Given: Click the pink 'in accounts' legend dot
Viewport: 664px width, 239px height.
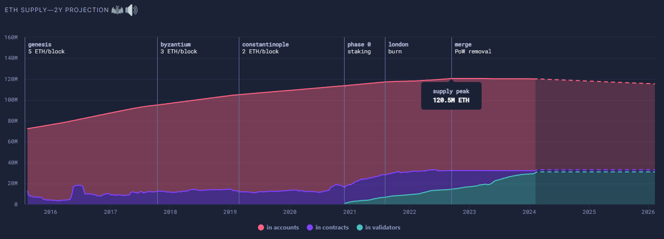Looking at the screenshot, I should pos(261,227).
